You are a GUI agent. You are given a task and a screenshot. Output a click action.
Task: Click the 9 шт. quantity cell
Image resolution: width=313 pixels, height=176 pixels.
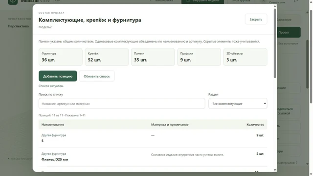point(260,135)
